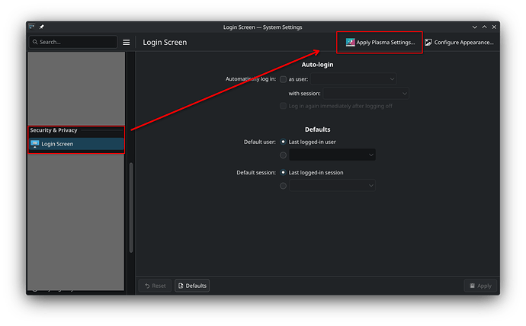Toggle Log in again immediately after logging off

(x=283, y=106)
